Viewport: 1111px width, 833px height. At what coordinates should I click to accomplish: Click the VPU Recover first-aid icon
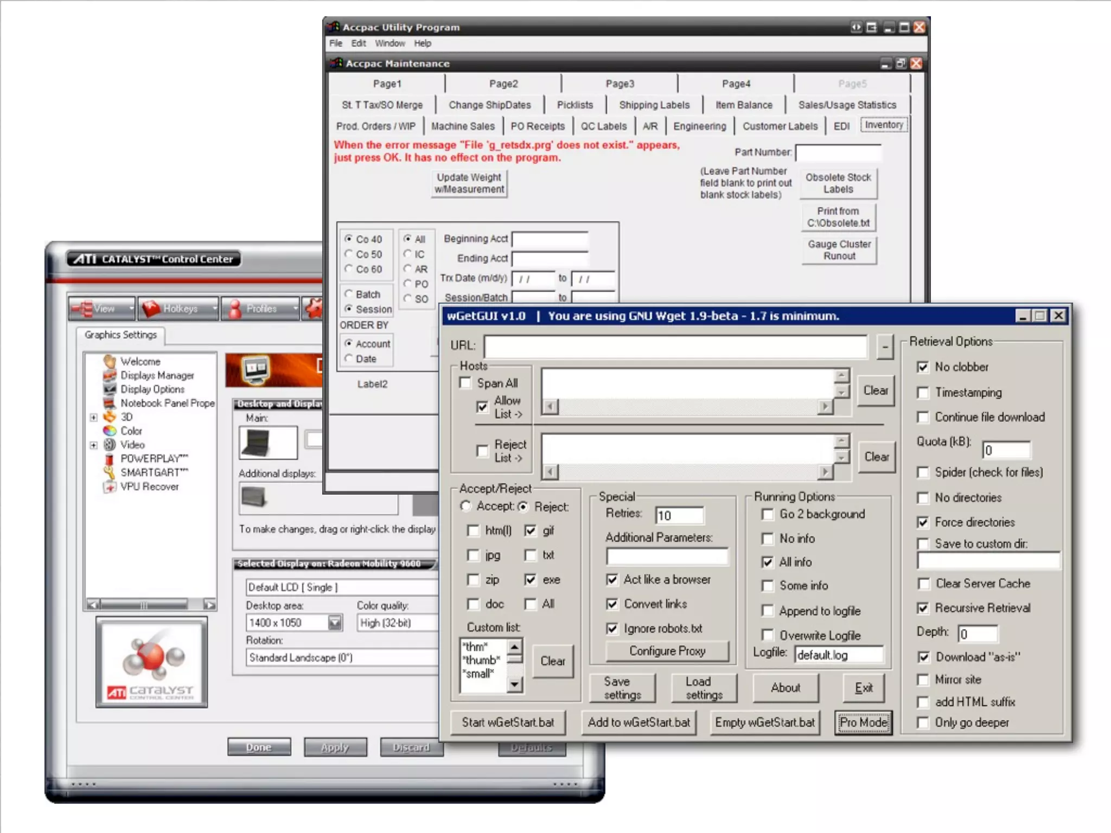click(110, 486)
